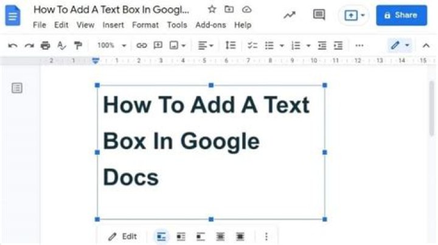438x245 pixels.
Task: Click the word 'Docs' in text box
Action: click(131, 177)
